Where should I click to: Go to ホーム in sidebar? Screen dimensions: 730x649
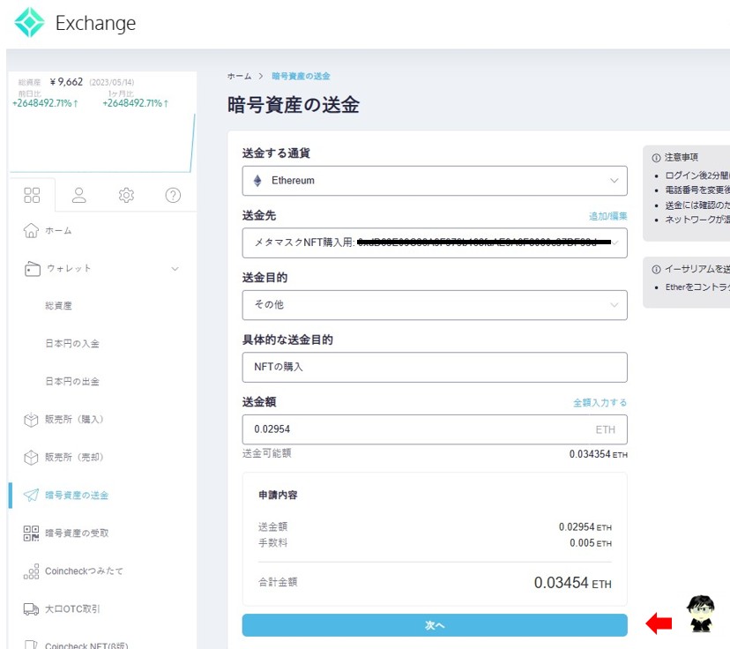tap(58, 231)
